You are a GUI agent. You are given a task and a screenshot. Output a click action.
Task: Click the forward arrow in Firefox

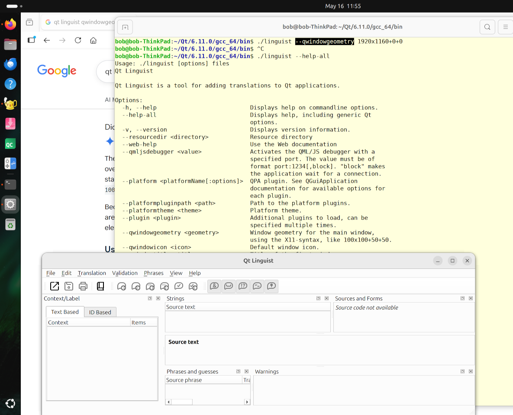pos(62,40)
